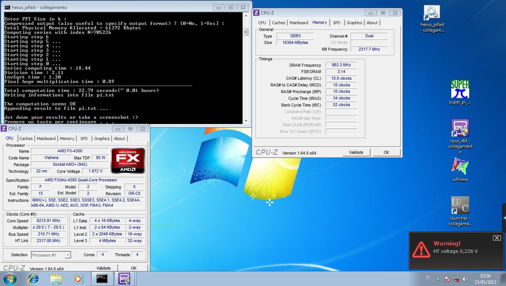Click CPU-Z title icon in memory window
The height and width of the screenshot is (286, 506).
tap(256, 13)
